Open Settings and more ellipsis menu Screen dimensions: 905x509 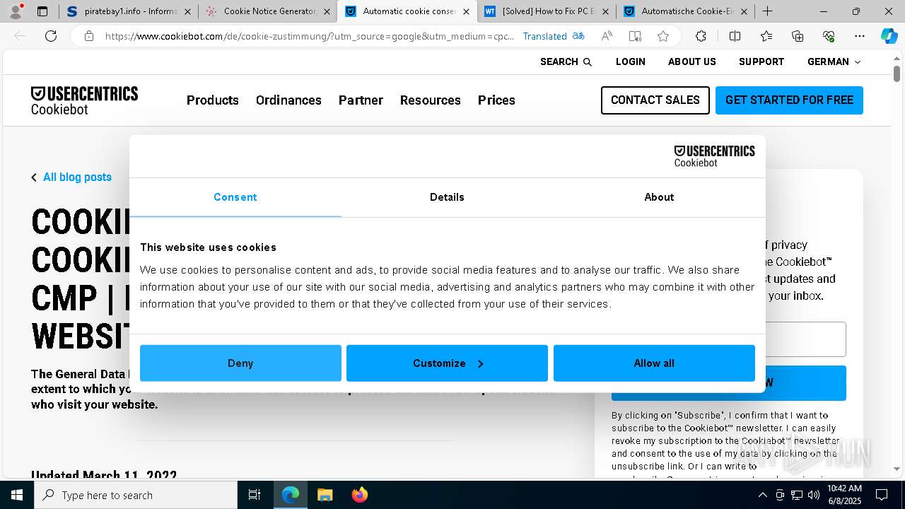860,36
